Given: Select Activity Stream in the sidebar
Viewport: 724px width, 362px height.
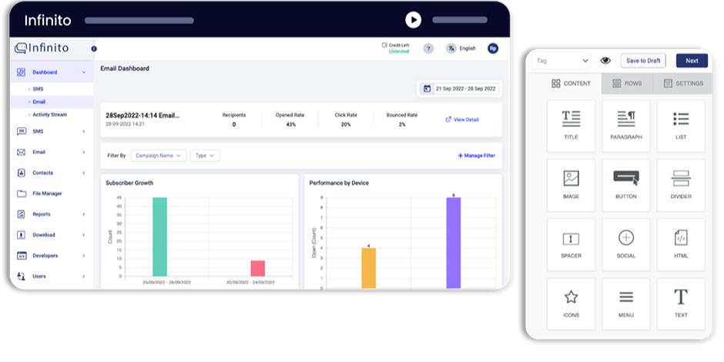Looking at the screenshot, I should (49, 114).
